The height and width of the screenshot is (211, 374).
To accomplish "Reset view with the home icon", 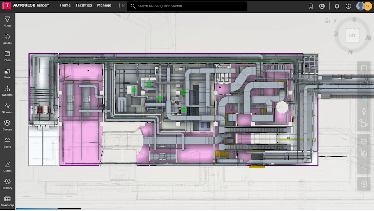I will click(327, 21).
